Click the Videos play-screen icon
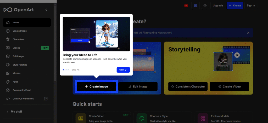This screenshot has width=268, height=123. (x=8, y=48)
